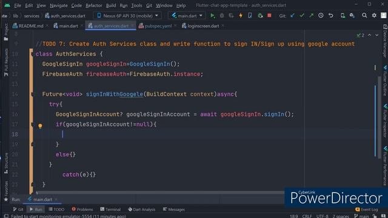Viewport: 388px width, 218px height.
Task: Open Device Manager side panel
Action: (385, 41)
